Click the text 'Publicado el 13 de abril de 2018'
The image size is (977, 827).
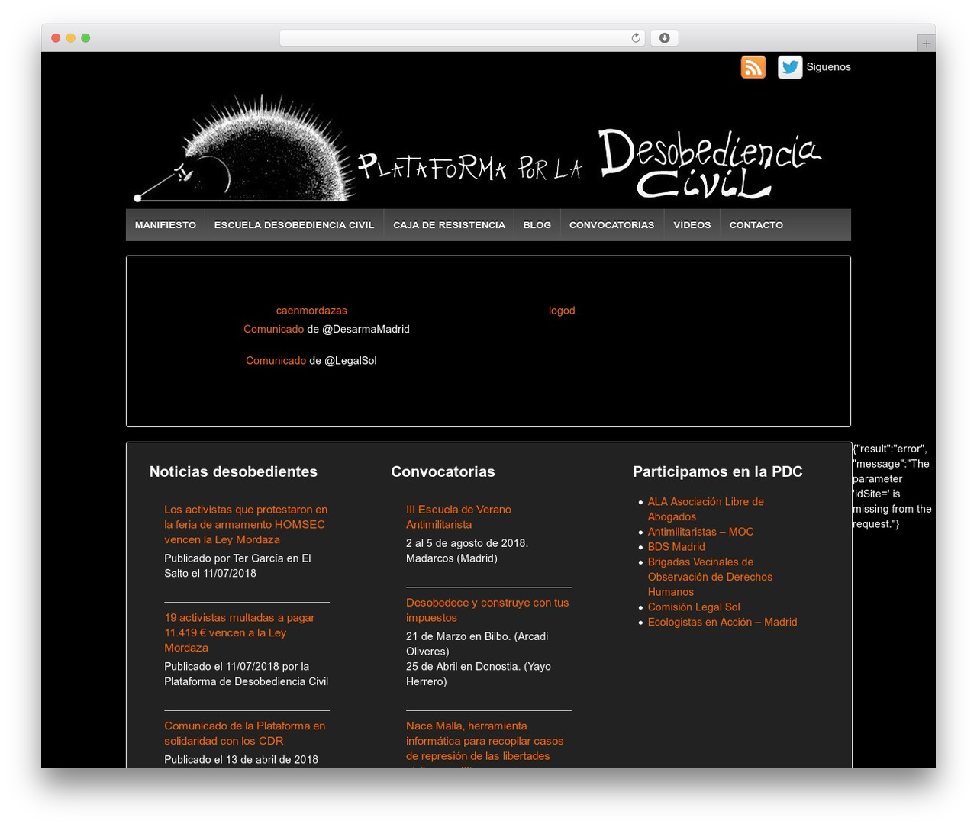click(241, 760)
